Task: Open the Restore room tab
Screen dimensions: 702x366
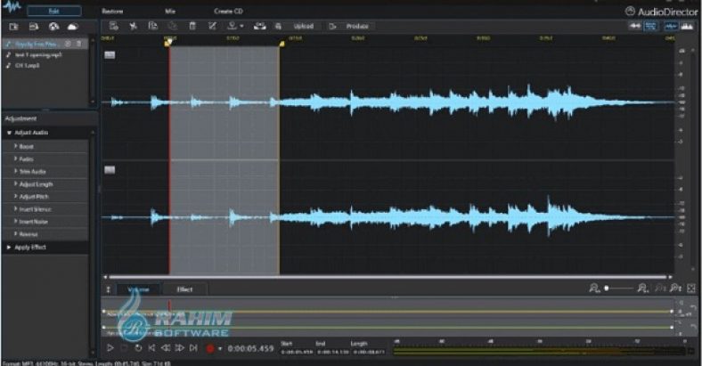Action: click(x=112, y=12)
